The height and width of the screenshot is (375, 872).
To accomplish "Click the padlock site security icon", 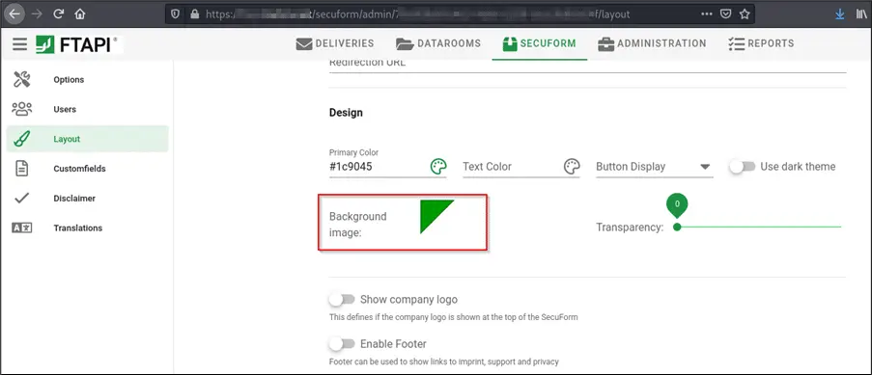I will [195, 13].
